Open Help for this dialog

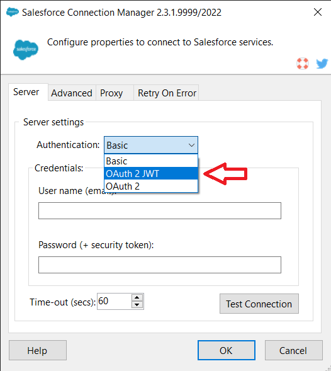click(38, 350)
